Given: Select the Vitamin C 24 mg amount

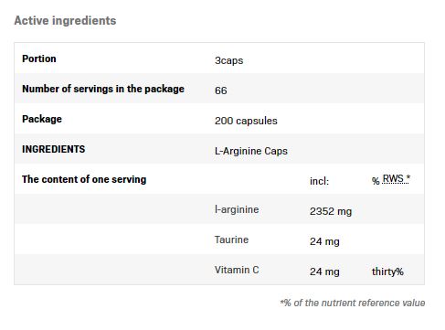Looking at the screenshot, I should point(324,271).
